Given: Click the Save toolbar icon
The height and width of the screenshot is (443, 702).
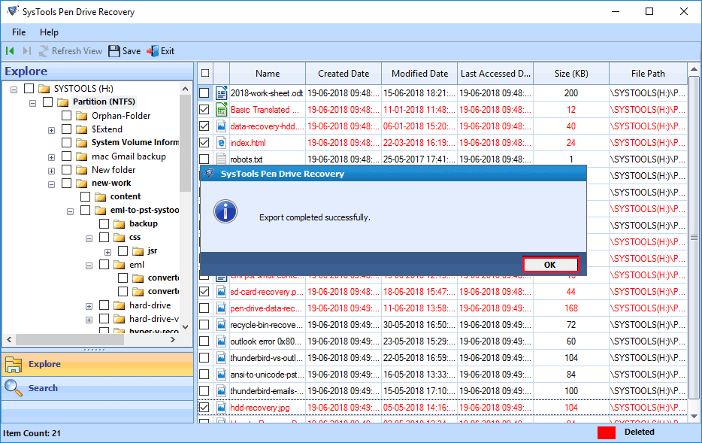Looking at the screenshot, I should (113, 50).
